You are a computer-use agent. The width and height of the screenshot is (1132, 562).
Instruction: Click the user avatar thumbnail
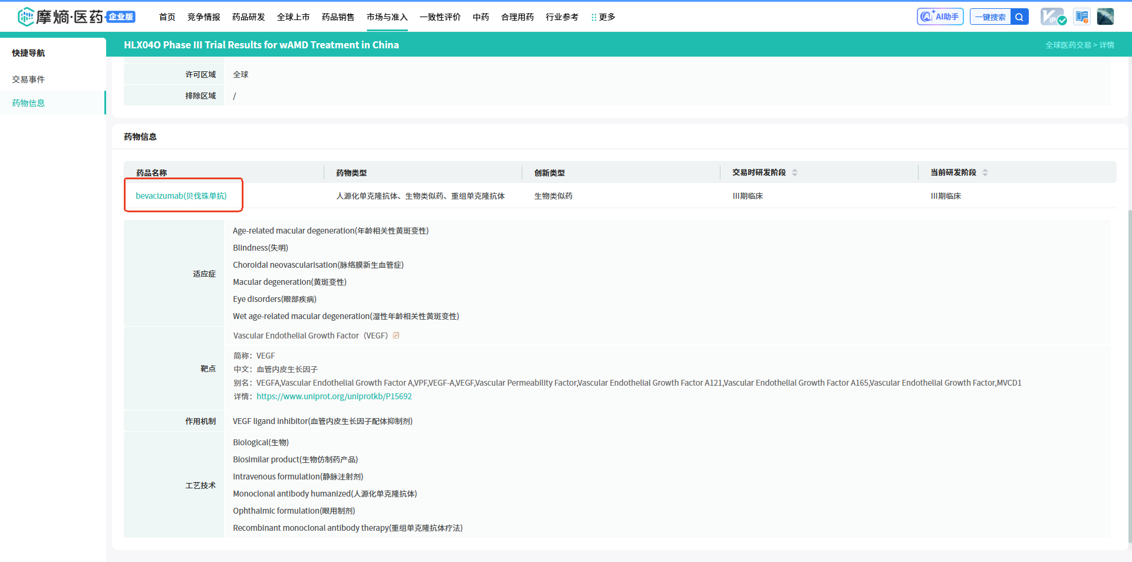click(1105, 17)
